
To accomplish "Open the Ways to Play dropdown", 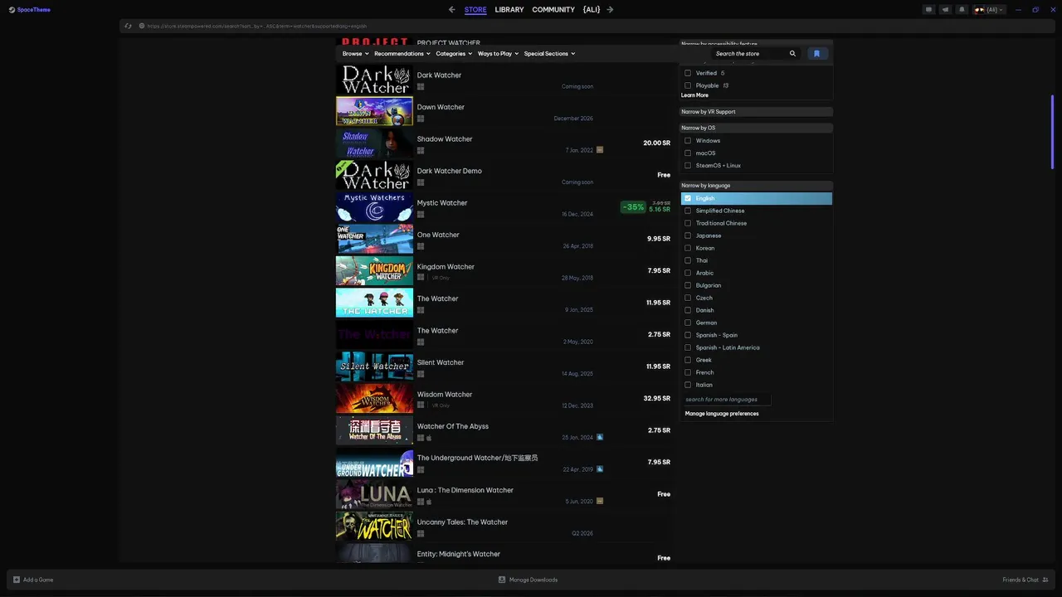I will click(498, 54).
